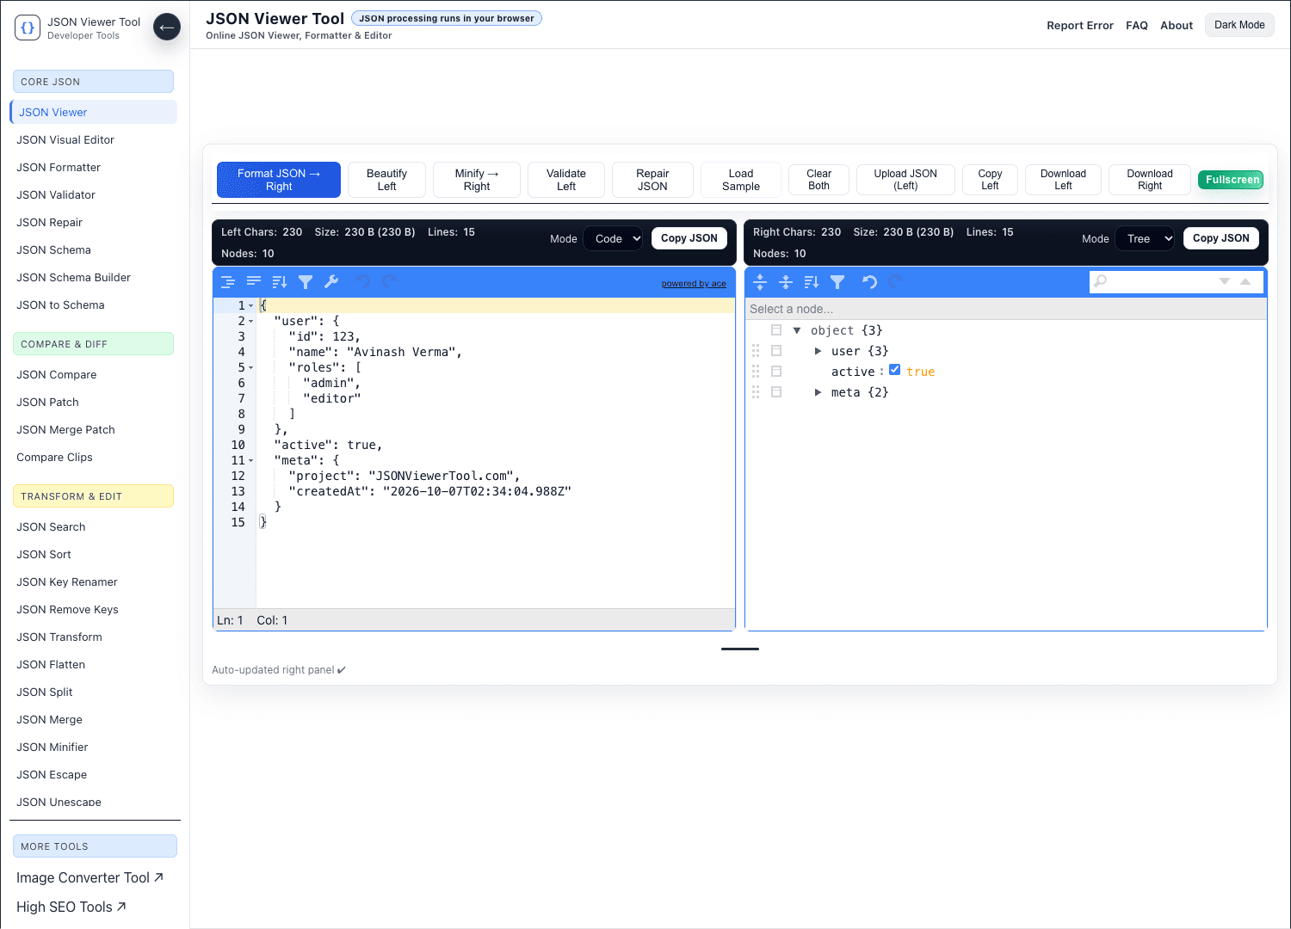Open JSON Visual Editor from sidebar
This screenshot has width=1291, height=929.
pos(65,139)
